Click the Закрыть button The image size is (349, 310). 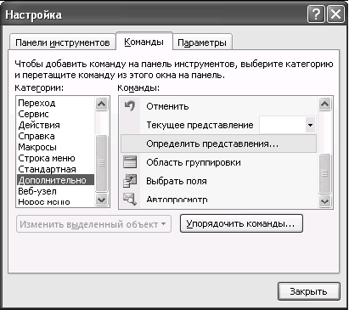pos(308,291)
